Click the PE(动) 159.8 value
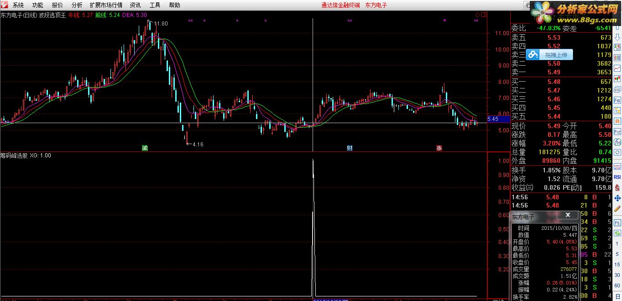 pyautogui.click(x=603, y=187)
